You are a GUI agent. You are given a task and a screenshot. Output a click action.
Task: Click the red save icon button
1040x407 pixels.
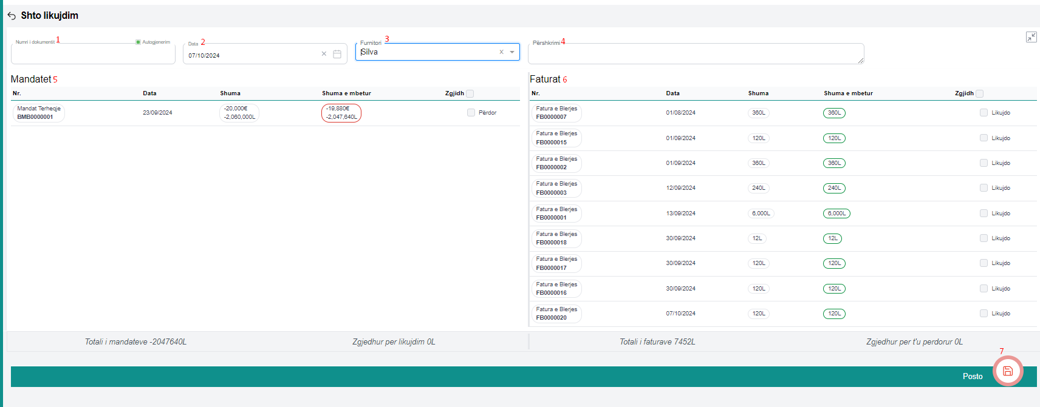pyautogui.click(x=1007, y=371)
